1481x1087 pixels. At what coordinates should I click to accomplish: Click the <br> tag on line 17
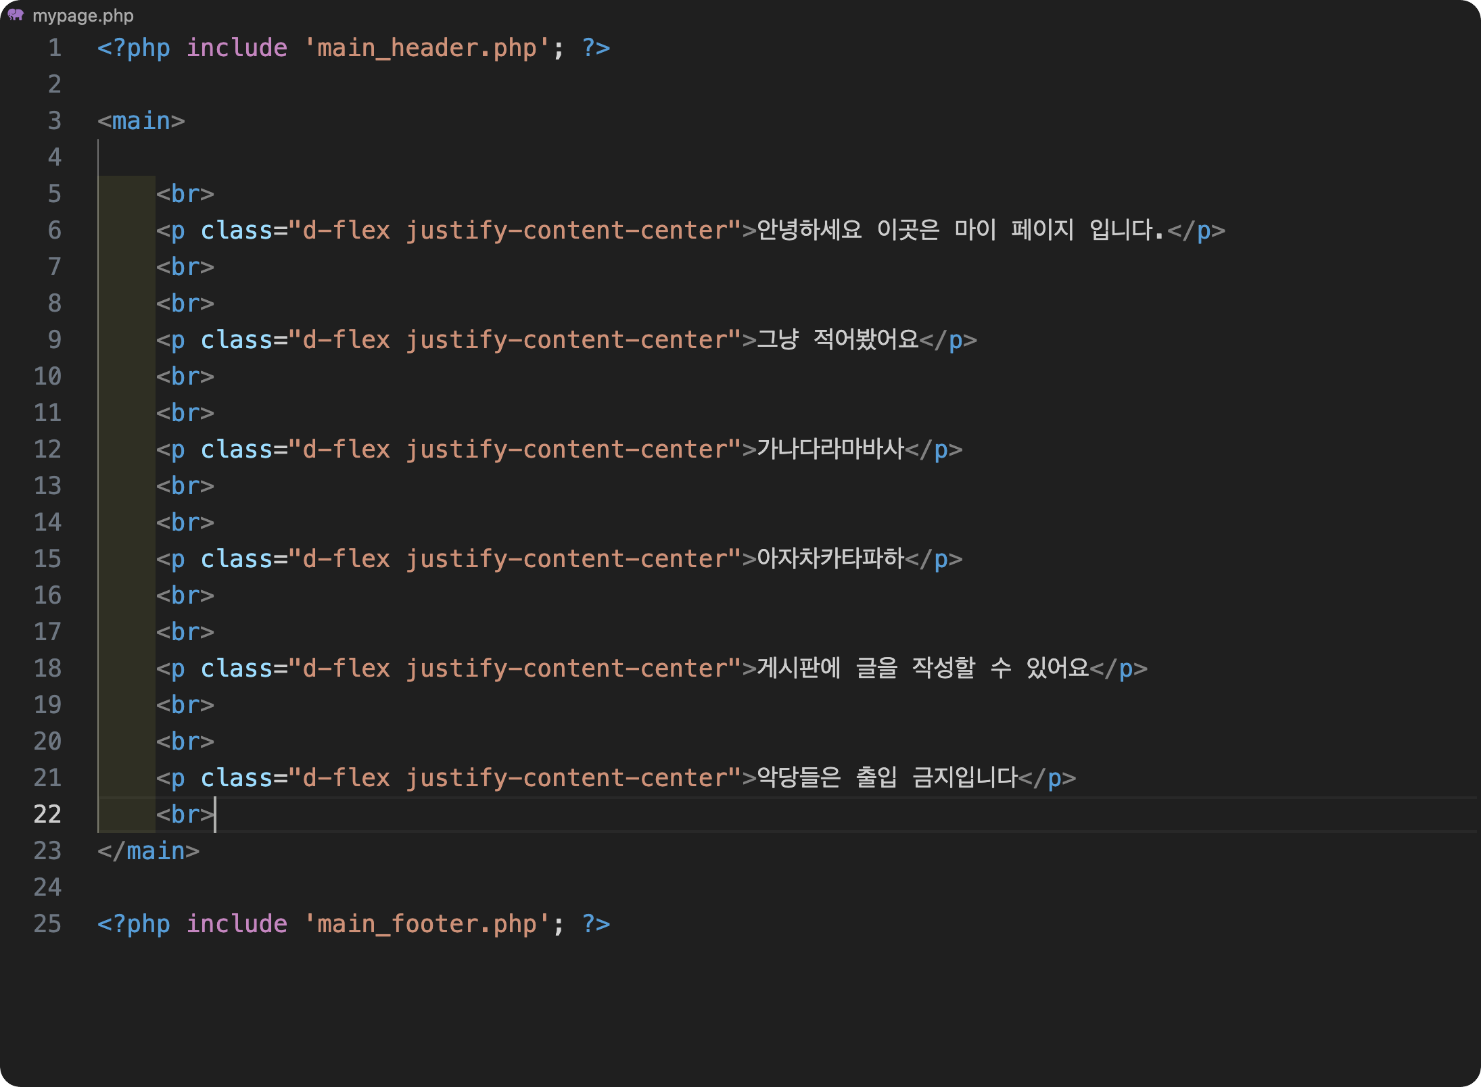(x=185, y=632)
